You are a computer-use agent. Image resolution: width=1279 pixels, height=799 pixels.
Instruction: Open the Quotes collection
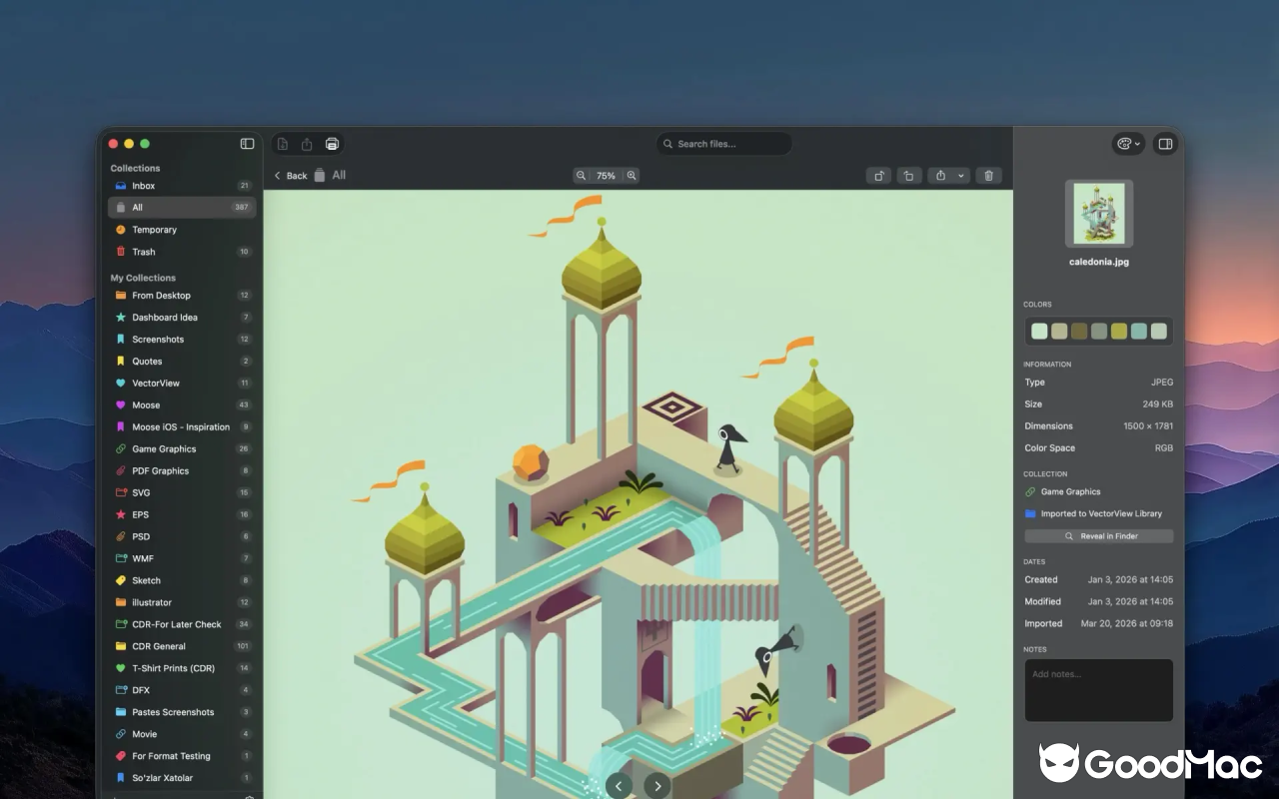point(182,362)
